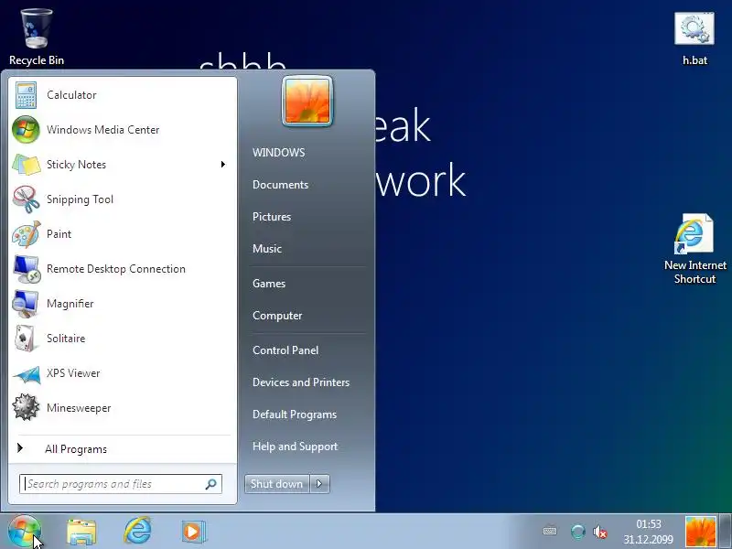This screenshot has height=549, width=732.
Task: Click the flower thumbnail in the taskbar
Action: click(700, 533)
